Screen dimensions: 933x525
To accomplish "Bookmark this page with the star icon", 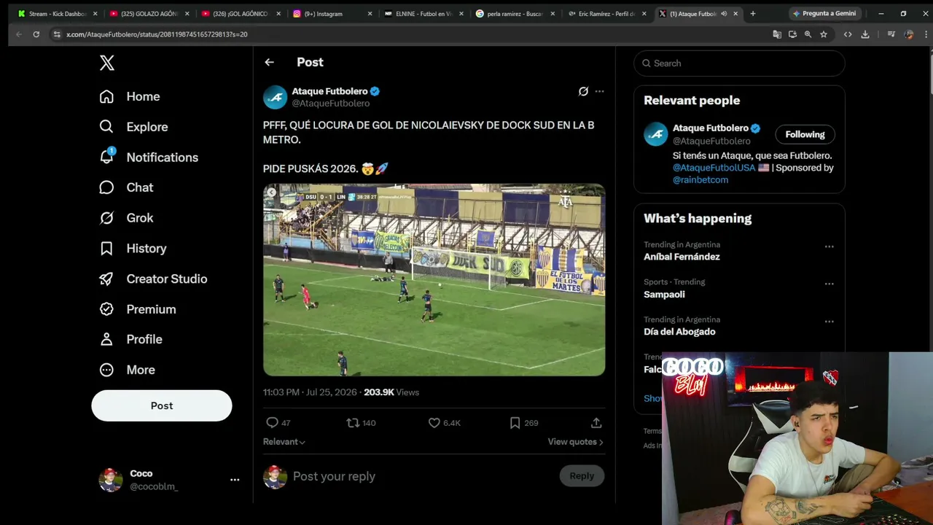I will click(x=824, y=34).
